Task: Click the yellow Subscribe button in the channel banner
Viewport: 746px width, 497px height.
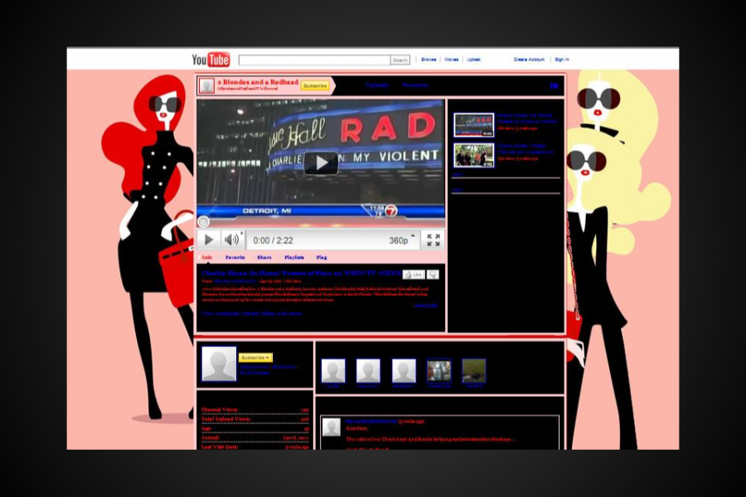Action: point(315,85)
